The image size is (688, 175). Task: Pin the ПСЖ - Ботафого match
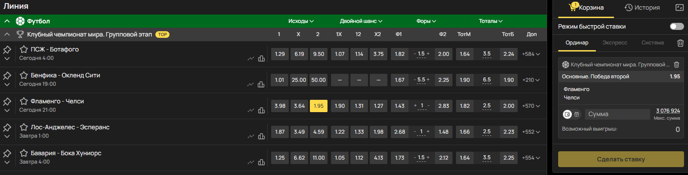tap(7, 50)
